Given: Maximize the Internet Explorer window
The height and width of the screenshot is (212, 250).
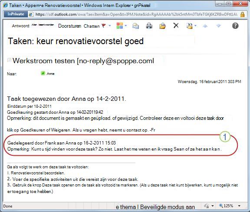Looking at the screenshot, I should [x=229, y=4].
